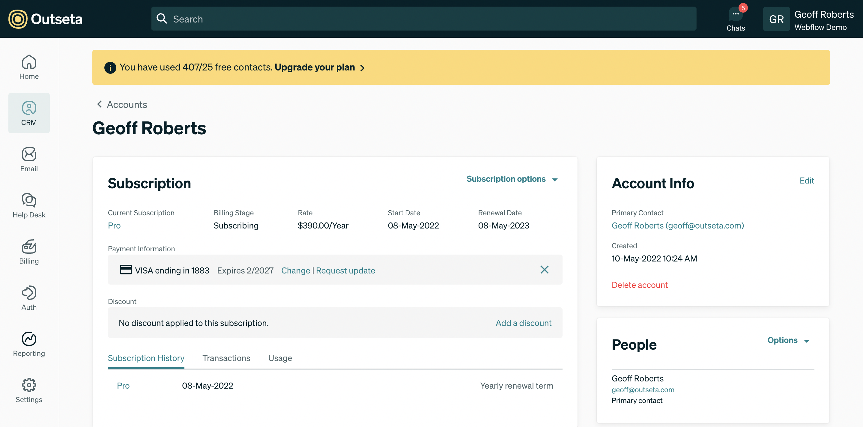
Task: Open the Auth section in the sidebar
Action: tap(29, 297)
